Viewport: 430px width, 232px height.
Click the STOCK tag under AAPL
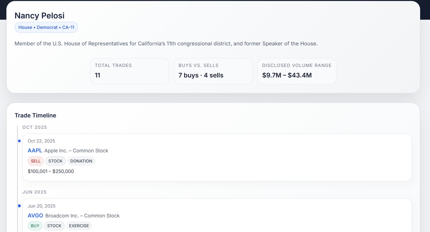click(55, 161)
